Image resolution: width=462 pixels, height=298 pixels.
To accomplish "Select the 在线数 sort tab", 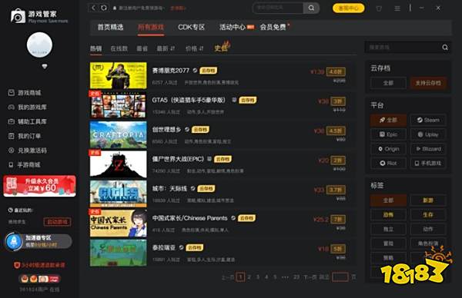I will (119, 48).
